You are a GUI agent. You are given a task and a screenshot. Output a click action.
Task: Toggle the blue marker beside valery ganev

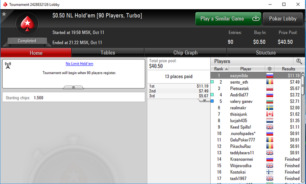tap(212, 101)
